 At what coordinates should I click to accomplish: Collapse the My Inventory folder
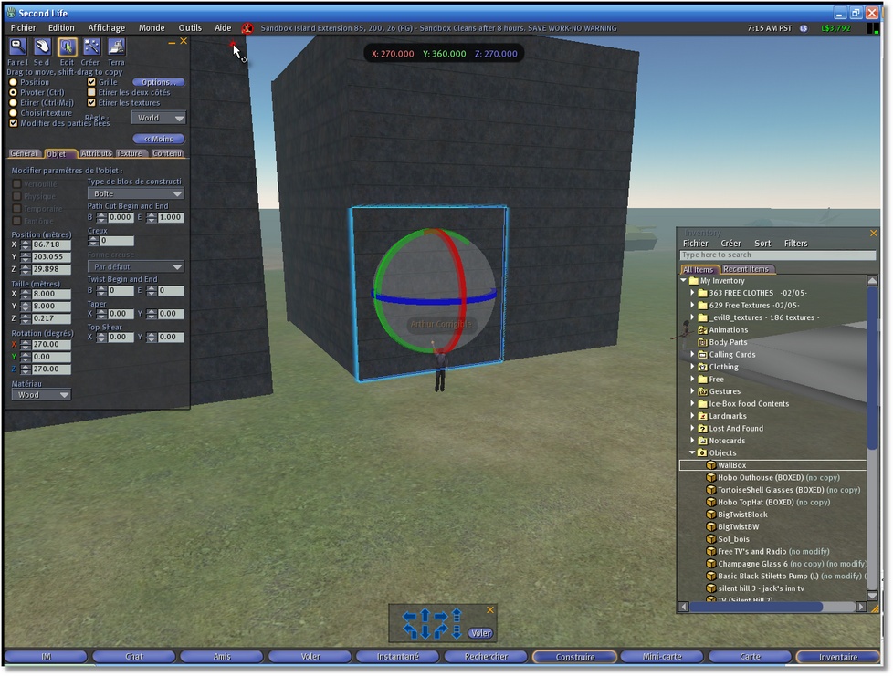point(683,280)
